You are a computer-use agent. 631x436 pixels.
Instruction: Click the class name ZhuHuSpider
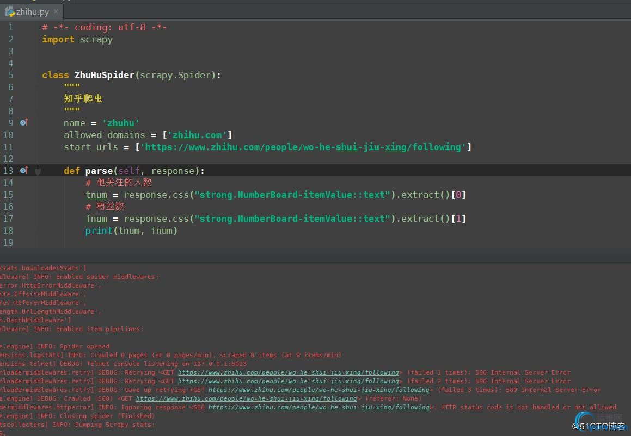click(x=104, y=75)
